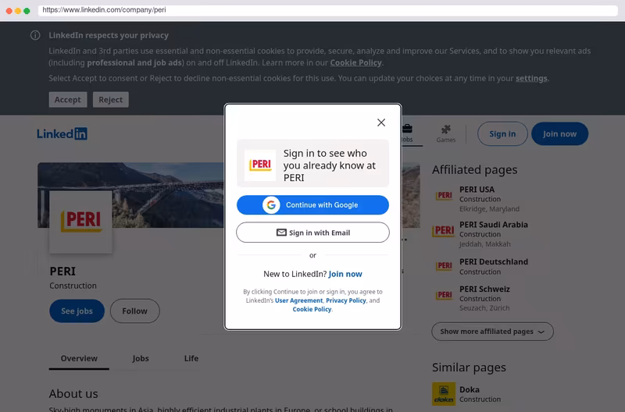
Task: Click the PERI USA logo icon
Action: click(x=444, y=195)
